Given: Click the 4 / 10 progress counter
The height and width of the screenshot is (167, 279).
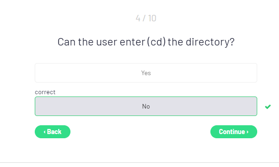Looking at the screenshot, I should pos(146,18).
